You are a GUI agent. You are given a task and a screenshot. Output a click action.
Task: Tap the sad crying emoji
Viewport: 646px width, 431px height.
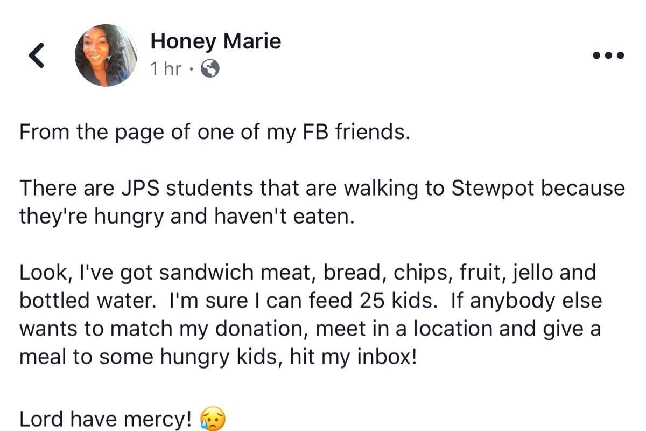[x=213, y=419]
